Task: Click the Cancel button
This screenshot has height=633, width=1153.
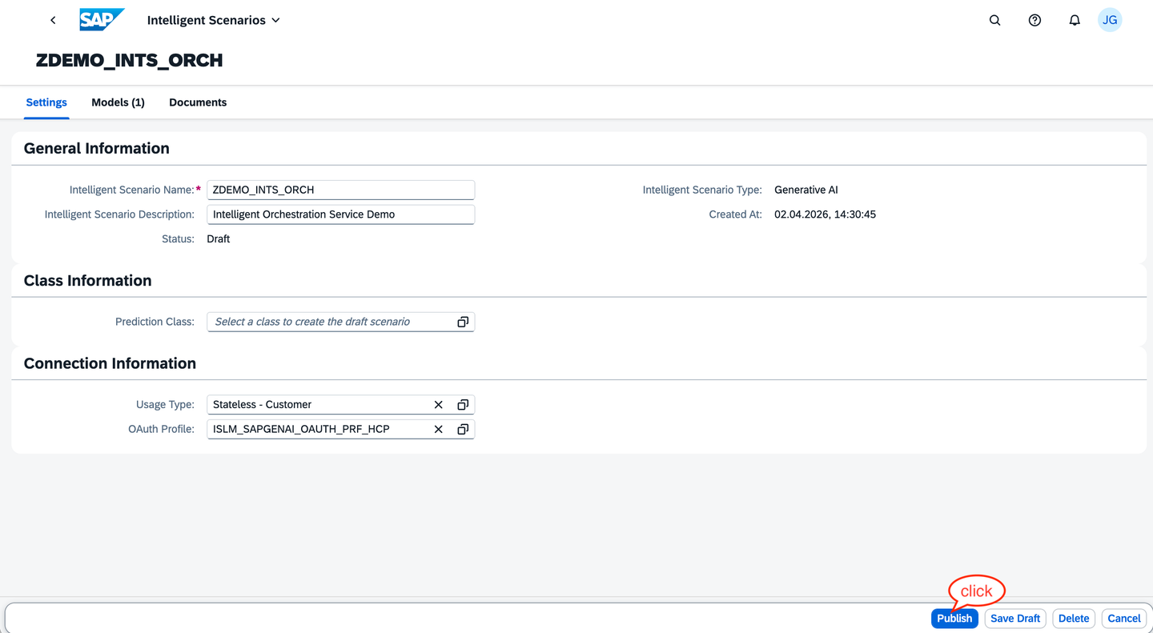Action: (x=1124, y=619)
